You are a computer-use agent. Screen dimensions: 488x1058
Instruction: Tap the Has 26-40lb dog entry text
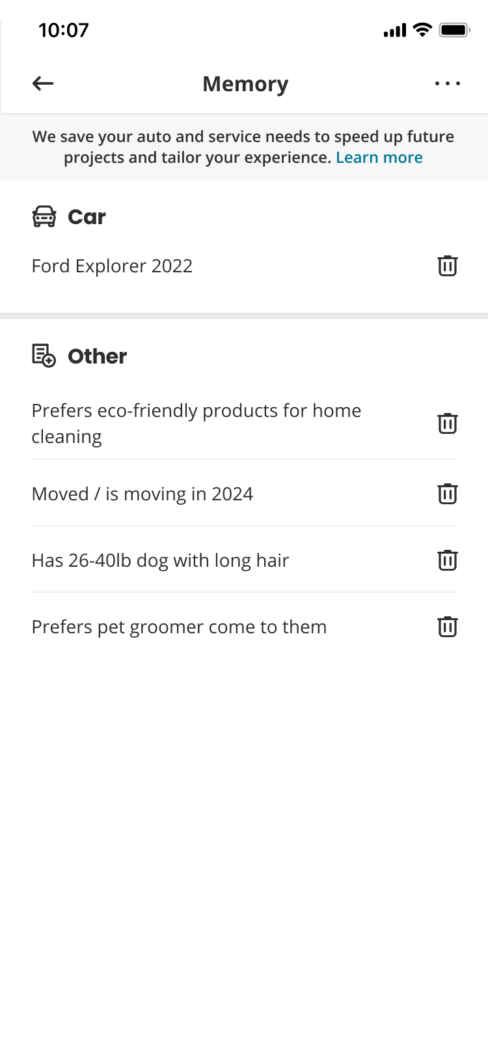click(160, 560)
